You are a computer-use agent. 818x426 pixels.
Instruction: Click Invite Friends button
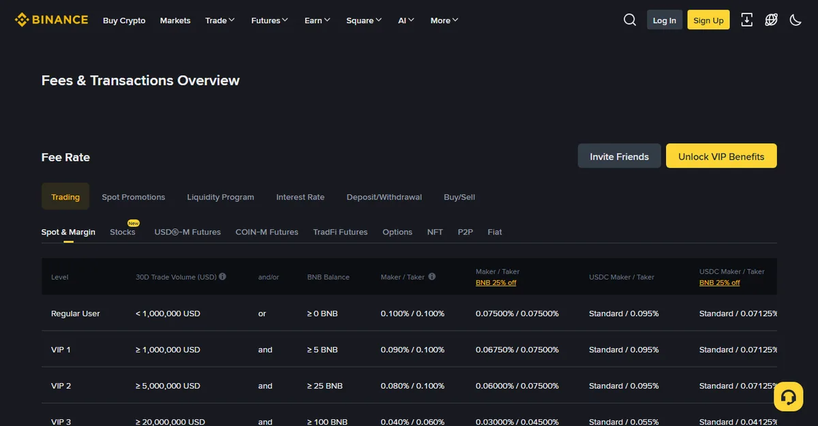pyautogui.click(x=619, y=156)
